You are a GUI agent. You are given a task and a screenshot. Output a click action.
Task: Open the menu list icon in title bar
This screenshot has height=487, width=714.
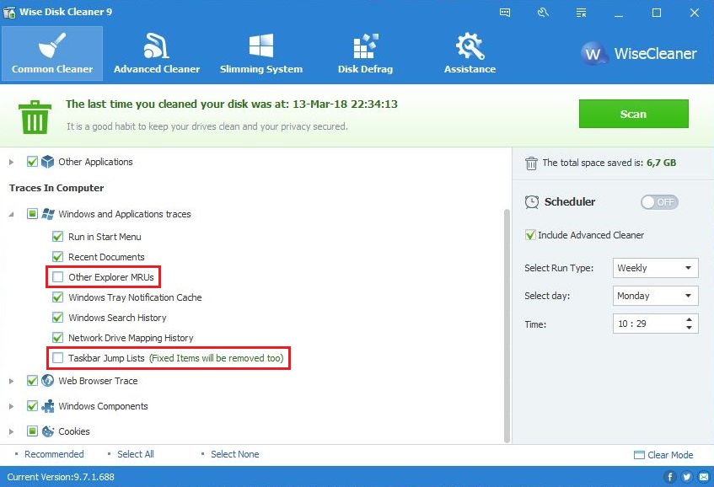point(581,13)
